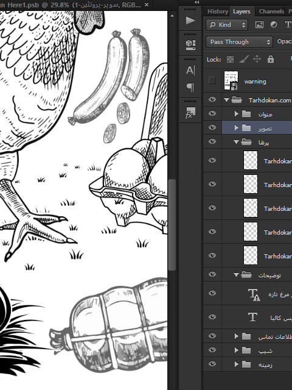Click folder icon of Tarhdokan.com group
This screenshot has height=390, width=292.
click(237, 100)
